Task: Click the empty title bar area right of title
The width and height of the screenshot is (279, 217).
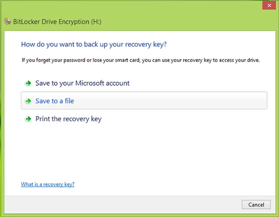Action: [181, 22]
